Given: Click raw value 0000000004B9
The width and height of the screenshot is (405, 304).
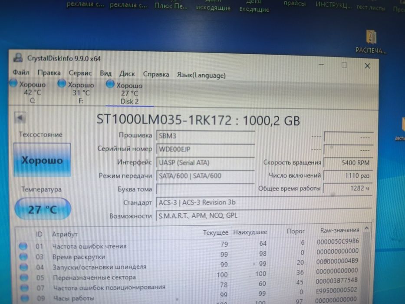Looking at the screenshot, I should click(337, 261).
